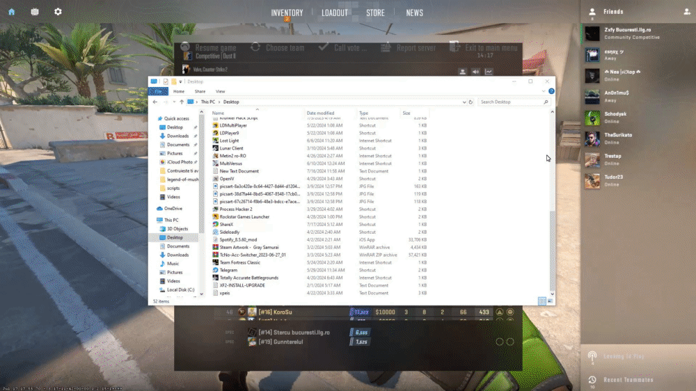Viewport: 696px width, 391px height.
Task: Switch to details view button
Action: tap(542, 301)
